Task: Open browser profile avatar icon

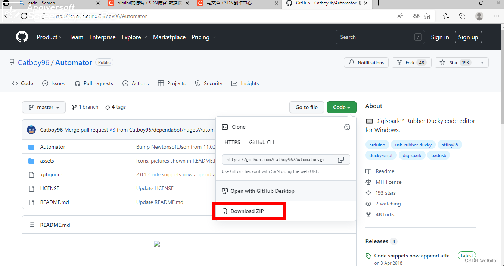Action: (x=479, y=16)
